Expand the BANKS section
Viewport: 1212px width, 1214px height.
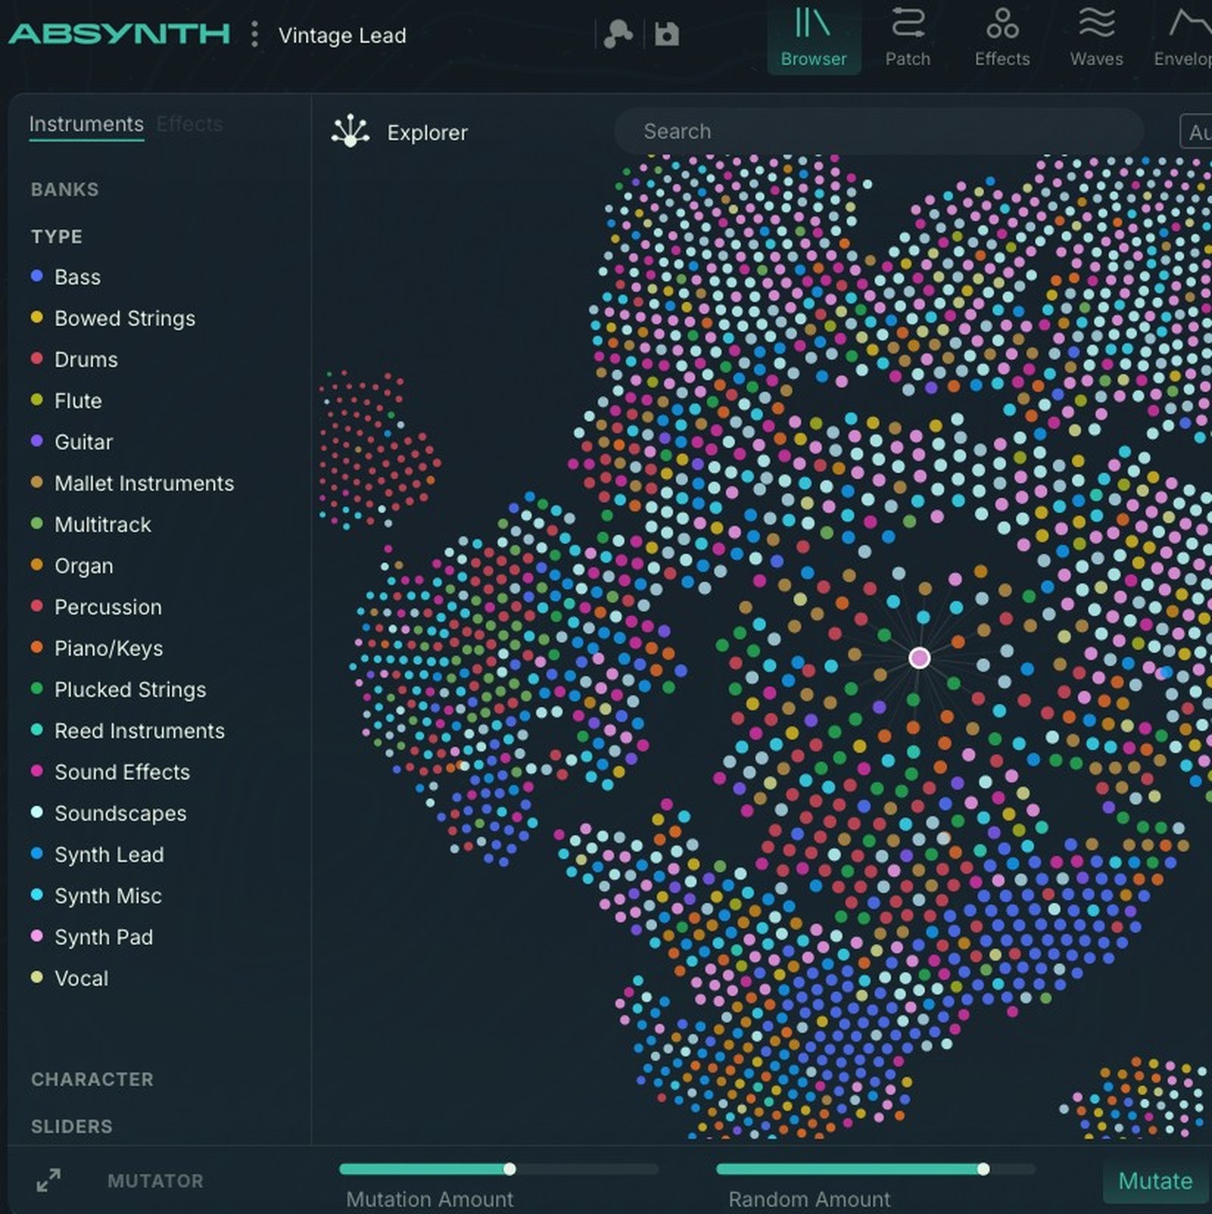click(x=64, y=189)
